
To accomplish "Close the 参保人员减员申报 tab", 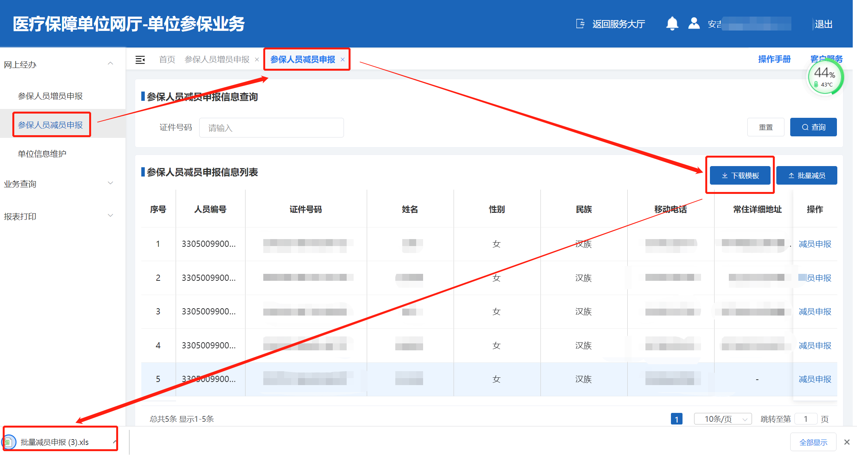I will (x=342, y=59).
